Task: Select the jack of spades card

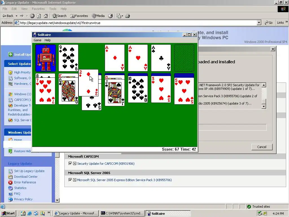Action: click(115, 93)
